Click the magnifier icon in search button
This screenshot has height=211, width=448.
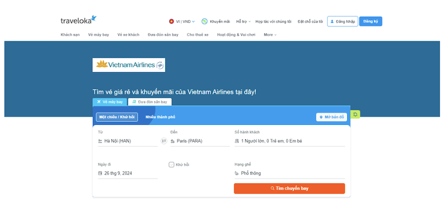click(x=273, y=189)
